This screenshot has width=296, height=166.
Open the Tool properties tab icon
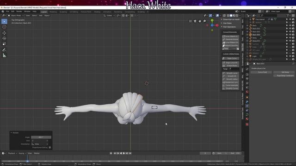(x=247, y=69)
